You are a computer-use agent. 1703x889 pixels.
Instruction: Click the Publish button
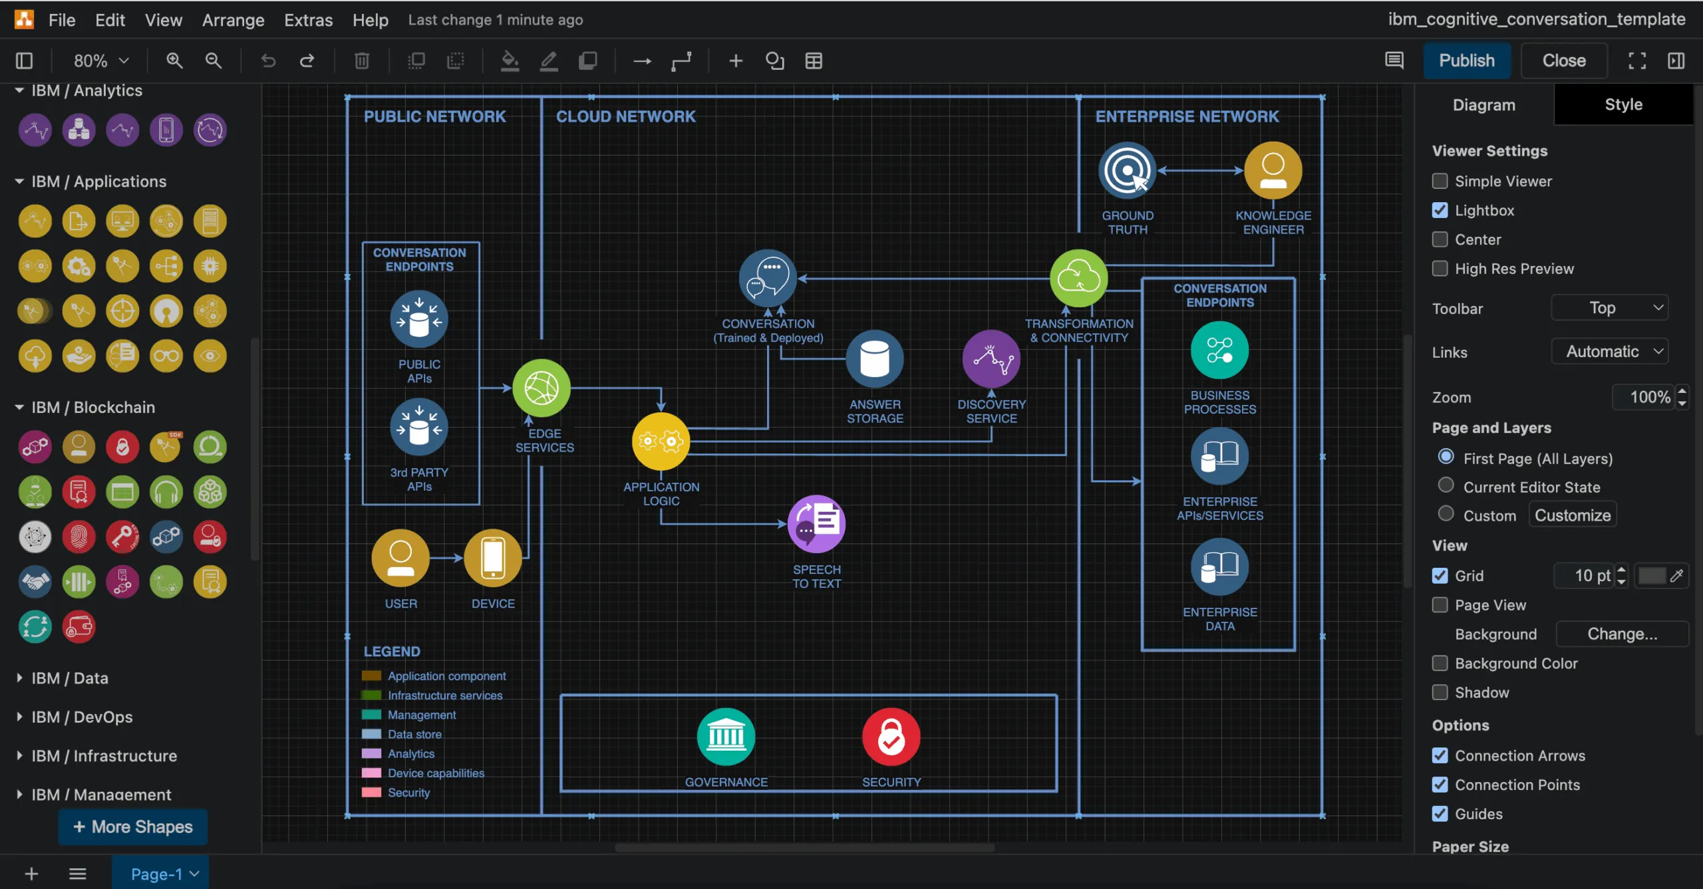pyautogui.click(x=1467, y=60)
